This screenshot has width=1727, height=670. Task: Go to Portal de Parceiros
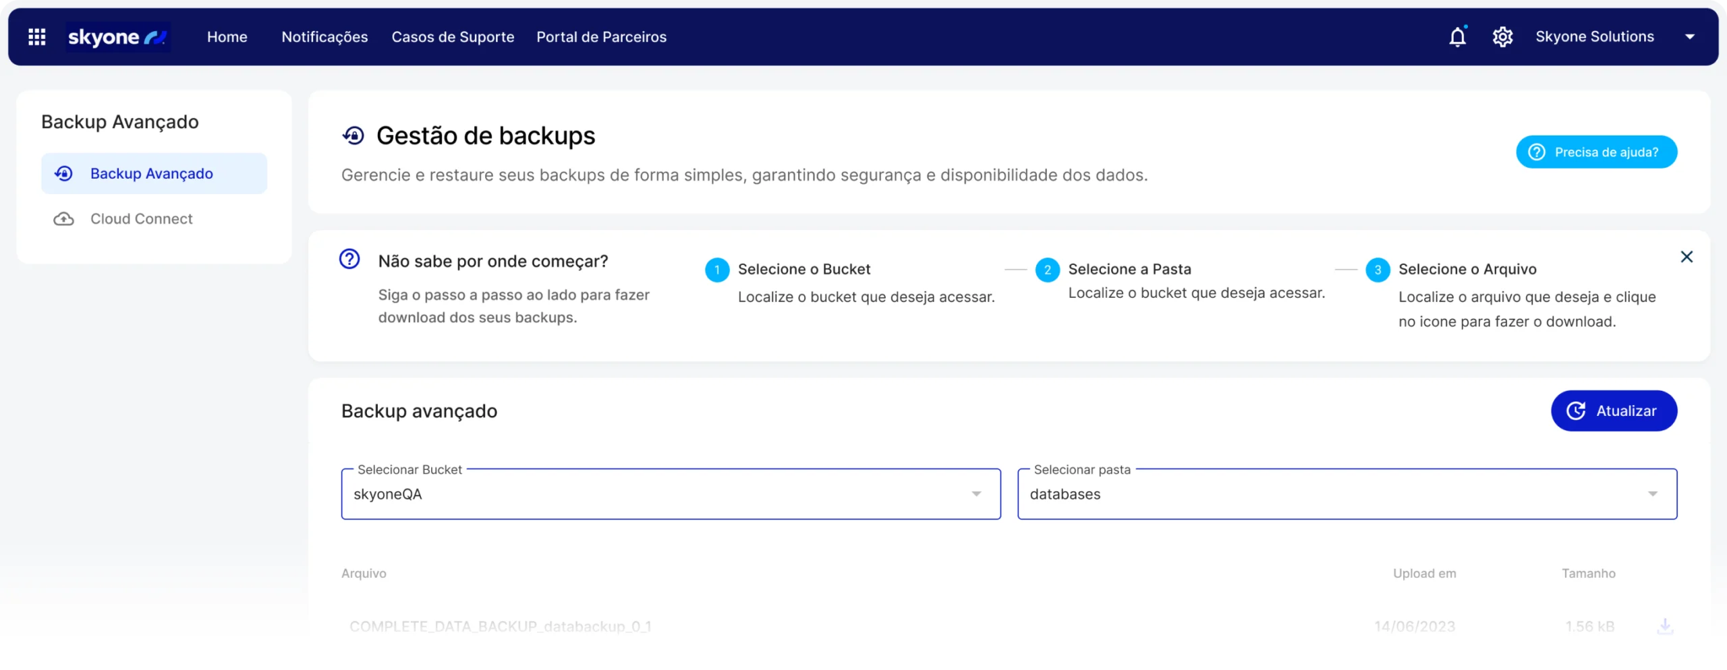pyautogui.click(x=601, y=37)
